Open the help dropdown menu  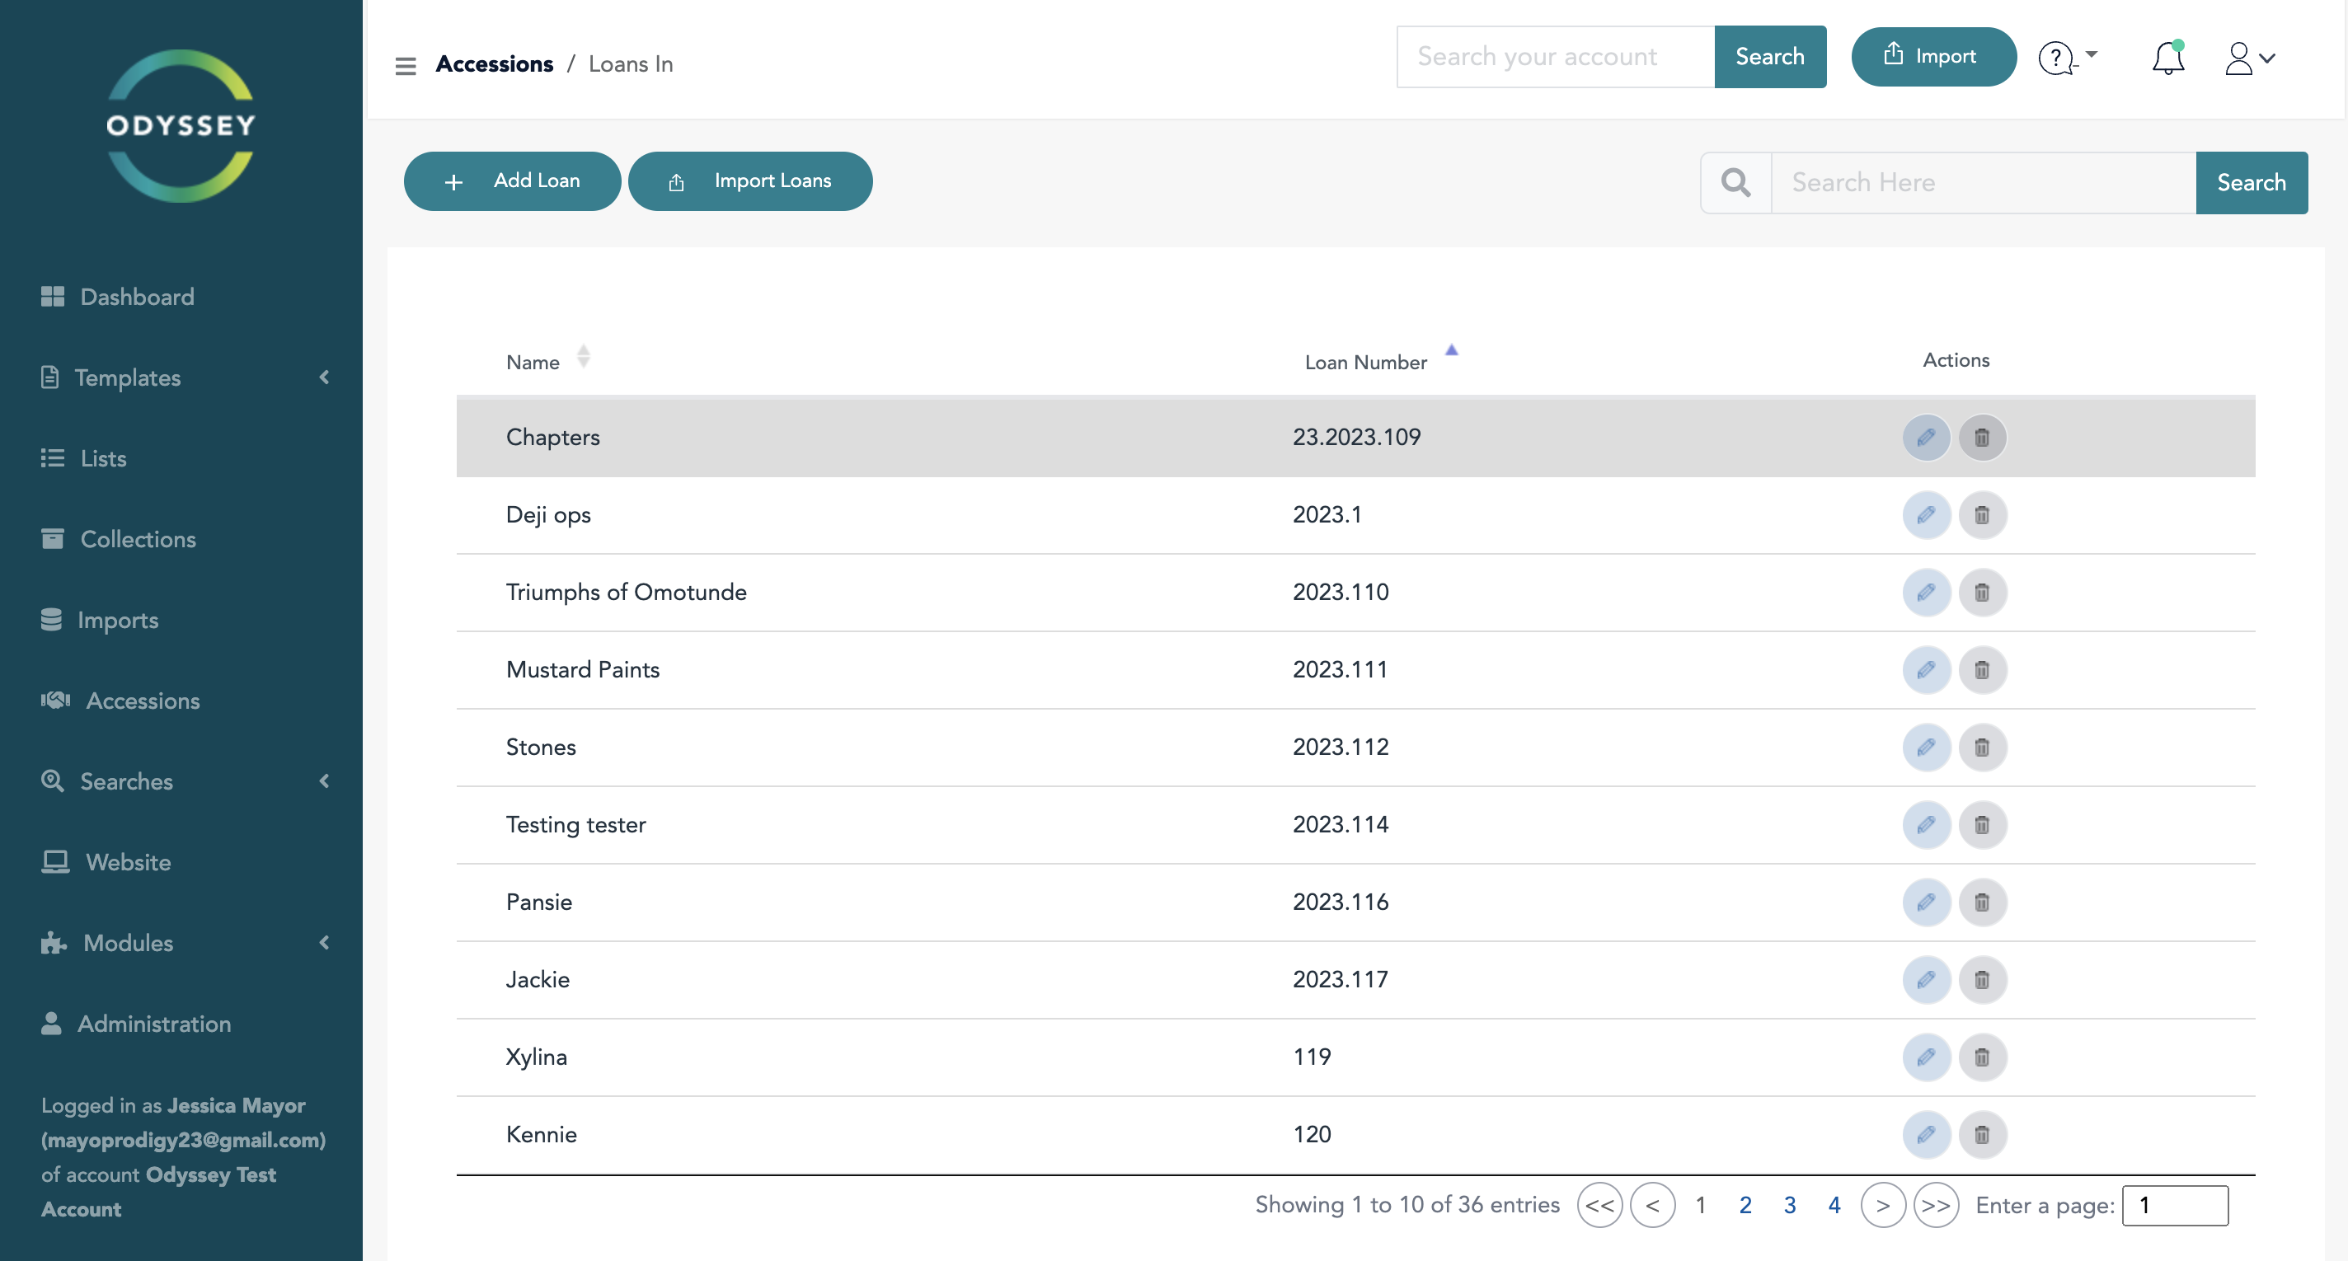click(2067, 59)
